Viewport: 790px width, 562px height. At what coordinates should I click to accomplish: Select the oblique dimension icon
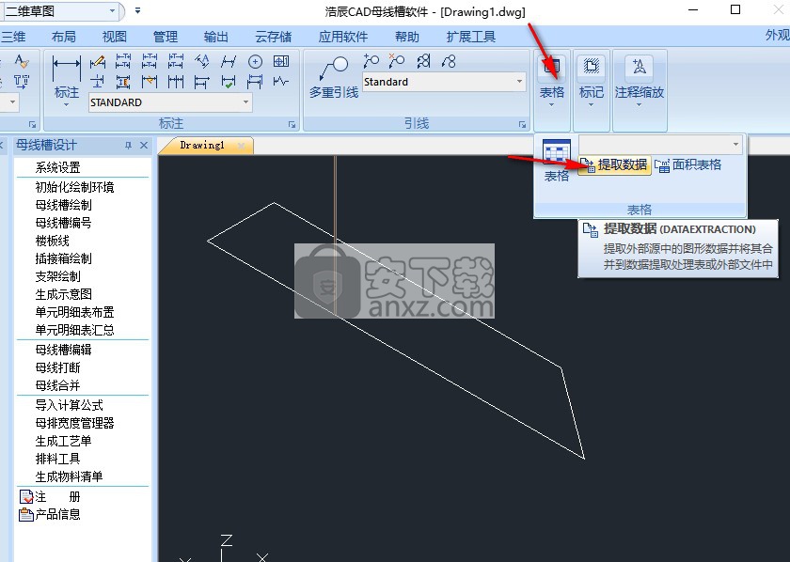[x=229, y=61]
